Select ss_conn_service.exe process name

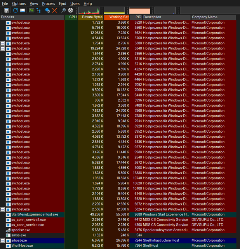click(28, 225)
